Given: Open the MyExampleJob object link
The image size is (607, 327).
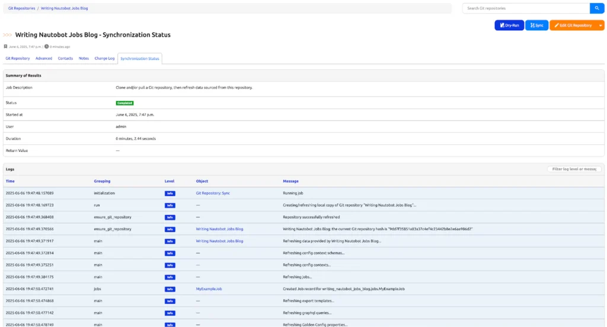Looking at the screenshot, I should point(209,288).
